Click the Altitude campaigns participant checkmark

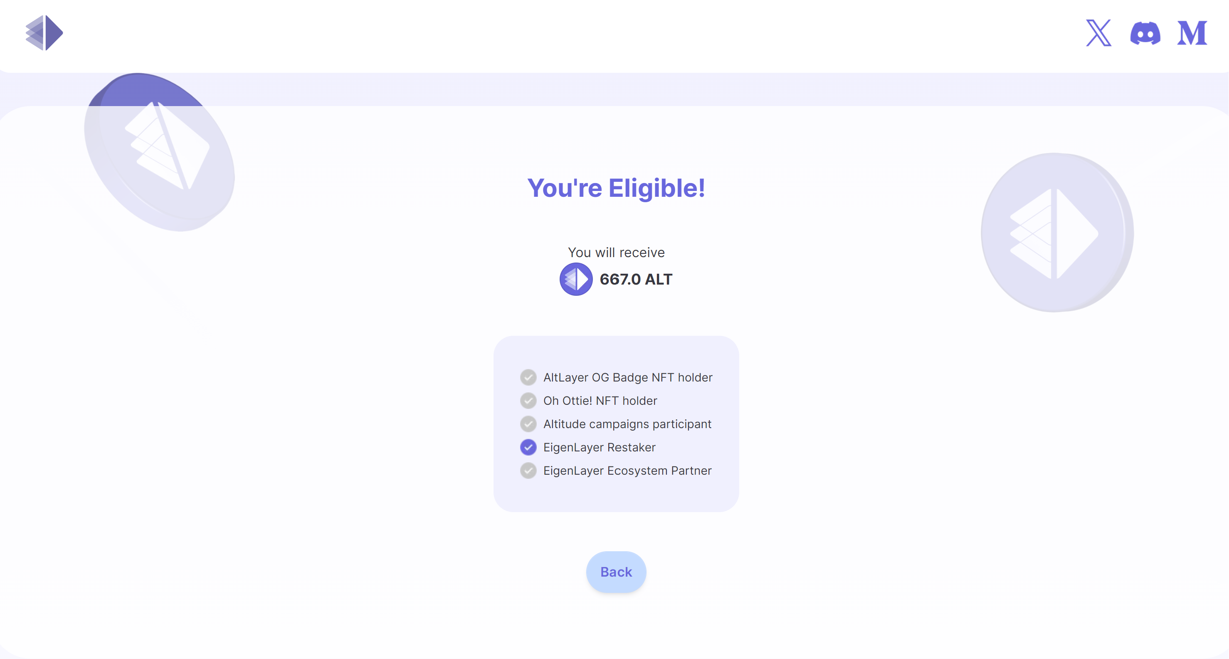point(528,424)
